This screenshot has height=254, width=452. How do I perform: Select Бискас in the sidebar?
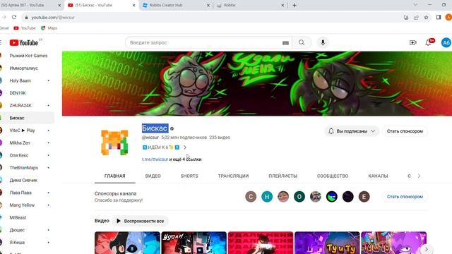click(x=27, y=118)
